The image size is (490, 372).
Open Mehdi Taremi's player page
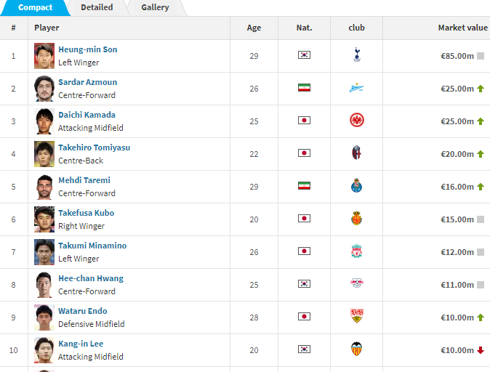click(84, 180)
